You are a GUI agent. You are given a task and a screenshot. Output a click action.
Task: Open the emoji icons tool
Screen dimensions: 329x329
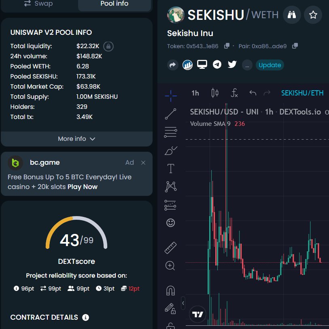point(171,223)
